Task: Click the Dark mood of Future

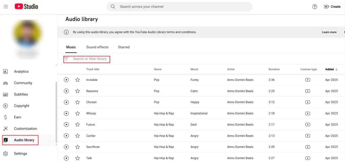Action: point(194,125)
